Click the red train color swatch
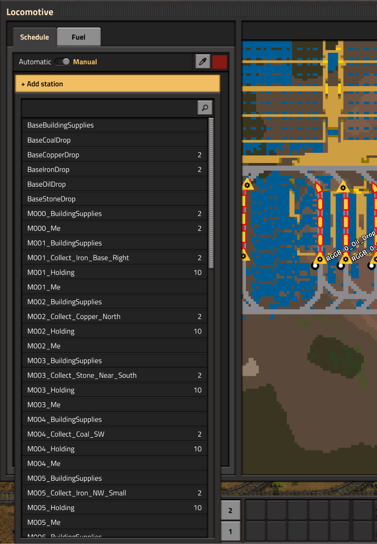This screenshot has height=544, width=377. tap(220, 62)
